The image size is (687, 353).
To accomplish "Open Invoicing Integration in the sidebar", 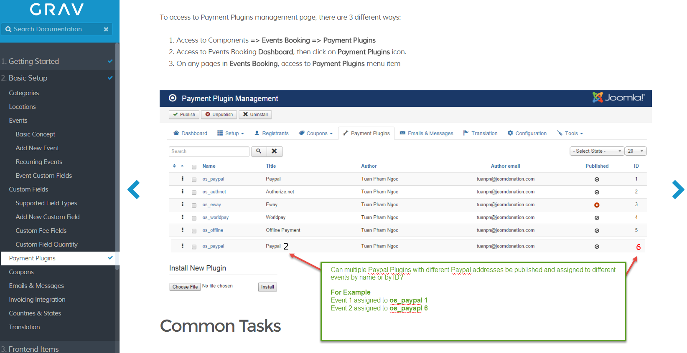I will point(37,300).
